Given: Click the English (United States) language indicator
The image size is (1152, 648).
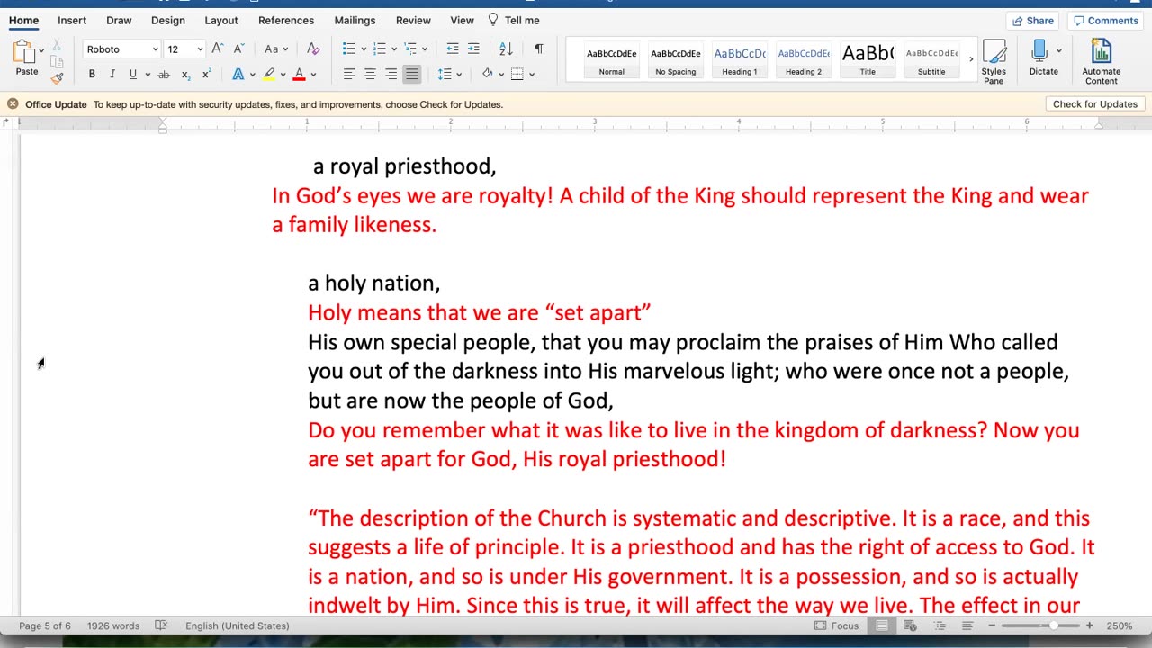Looking at the screenshot, I should pyautogui.click(x=238, y=625).
